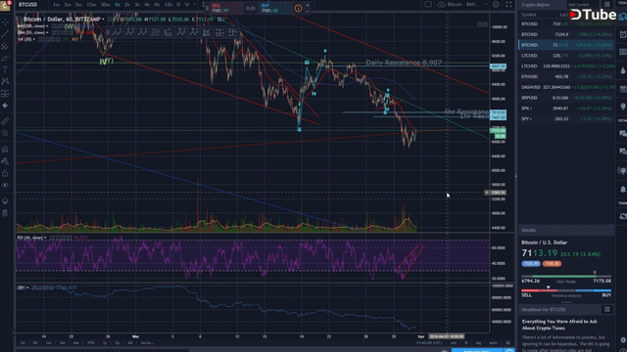Click the back arrow in left toolbar

coord(5,106)
